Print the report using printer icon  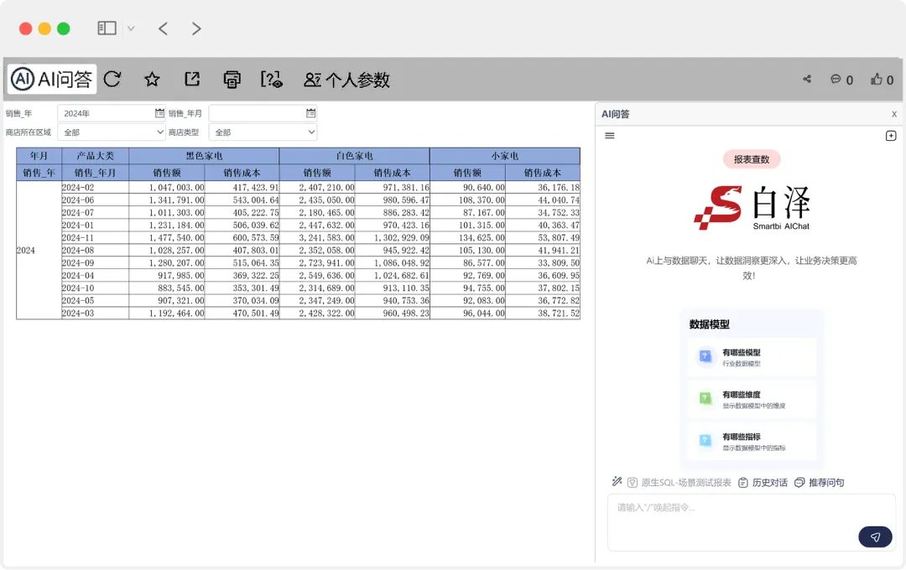tap(232, 79)
